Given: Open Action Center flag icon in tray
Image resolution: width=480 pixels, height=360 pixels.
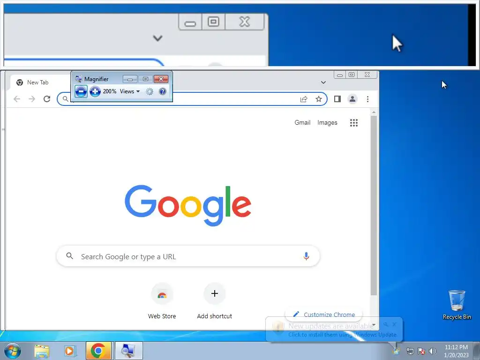Looking at the screenshot, I should tap(421, 351).
